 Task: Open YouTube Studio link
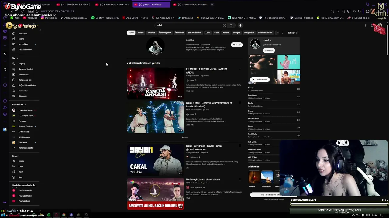(x=25, y=190)
